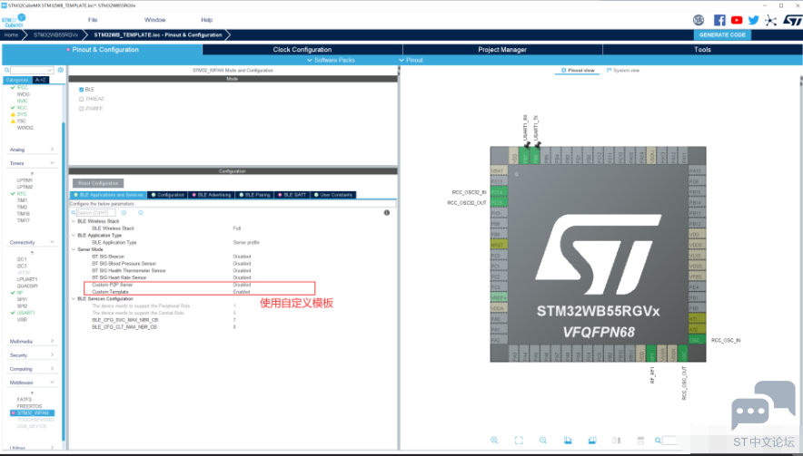Screen dimensions: 803x456
Task: Switch to Project Manager tab
Action: click(502, 50)
